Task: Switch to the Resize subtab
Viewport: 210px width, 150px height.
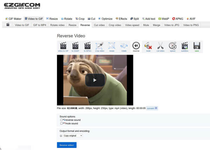Action: click(72, 25)
